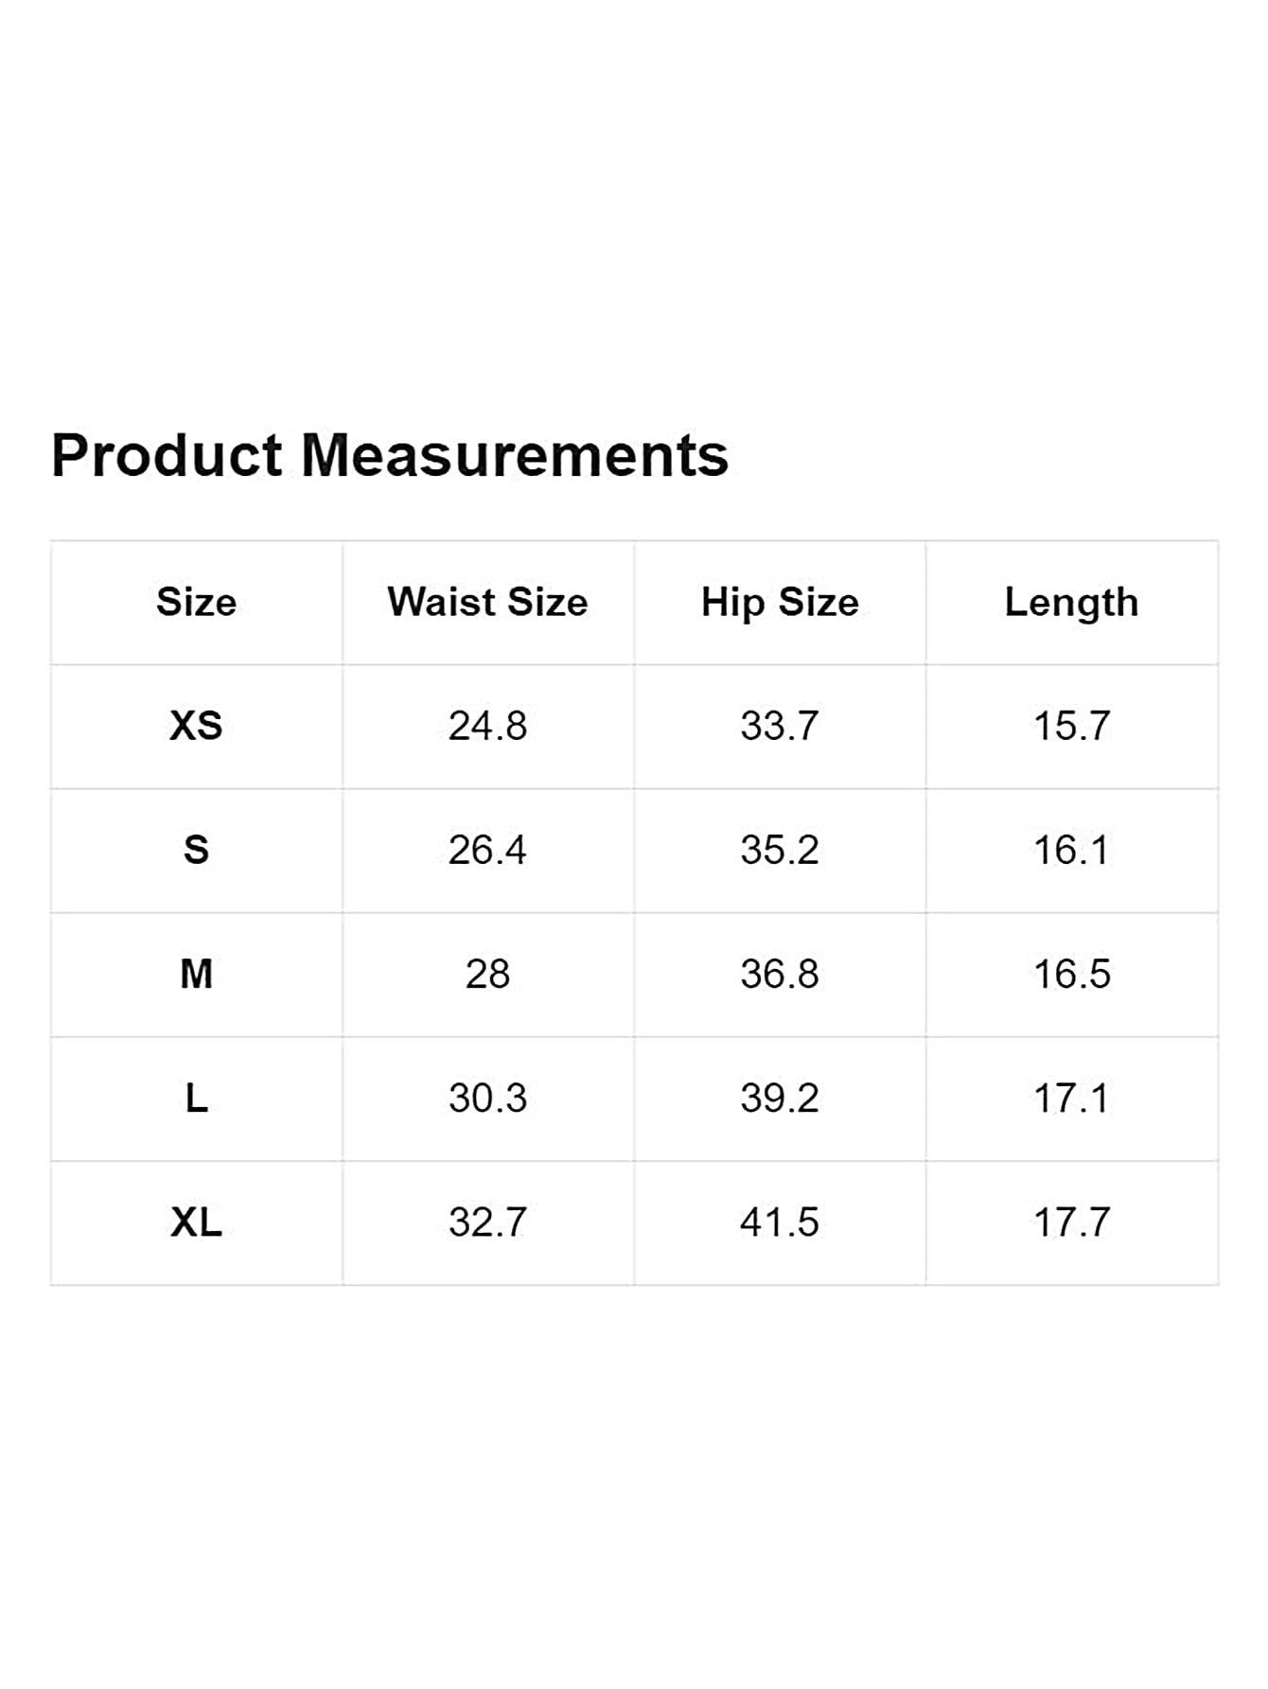
Task: Click the 17.7 length cell
Action: [1071, 1222]
